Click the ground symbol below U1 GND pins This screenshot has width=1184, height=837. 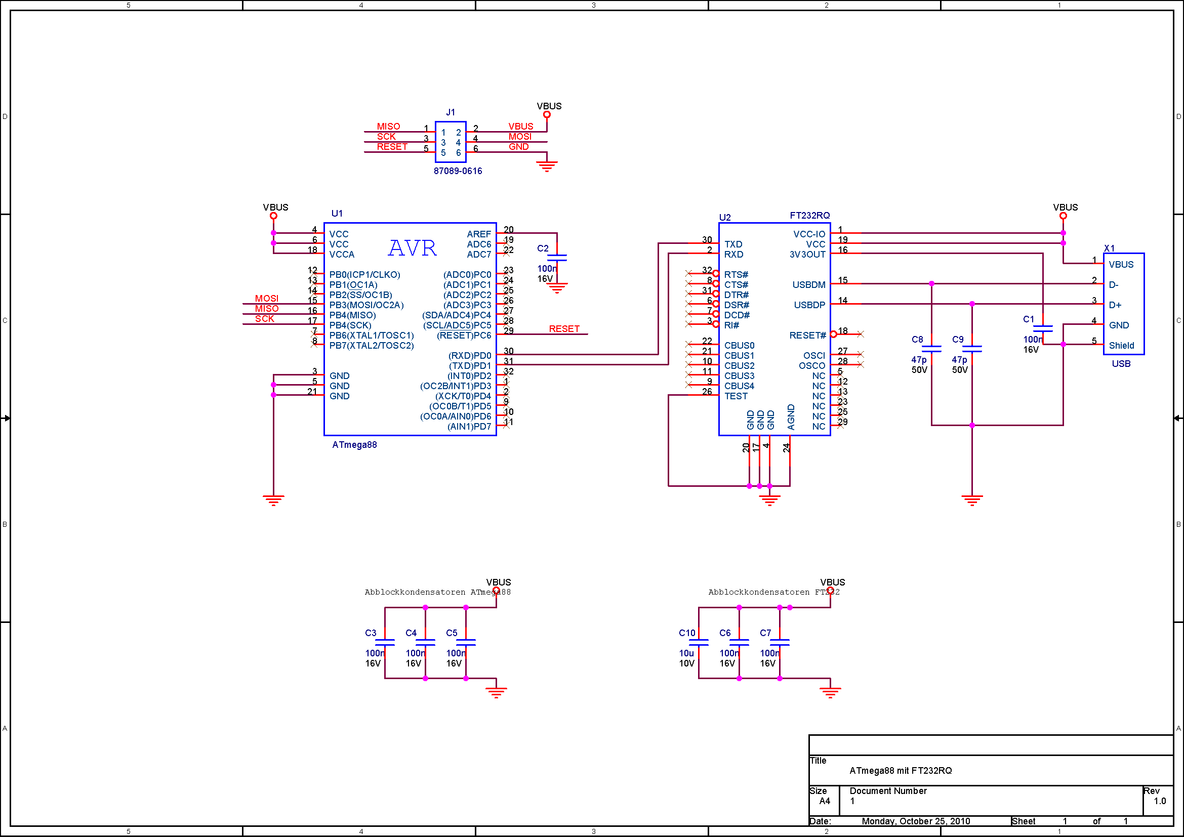(273, 500)
